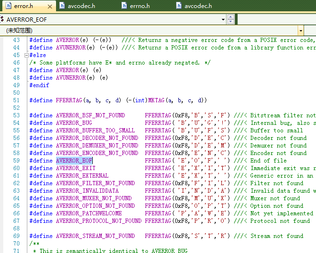The width and height of the screenshot is (316, 253).
Task: Open the first avcodec.h tab
Action: (x=81, y=6)
